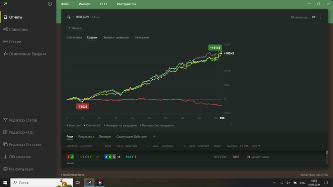
Task: Click the +Фильтр button
Action: [75, 28]
